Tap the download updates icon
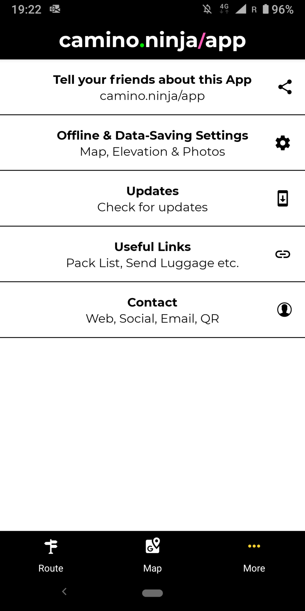The width and height of the screenshot is (305, 611). tap(283, 198)
